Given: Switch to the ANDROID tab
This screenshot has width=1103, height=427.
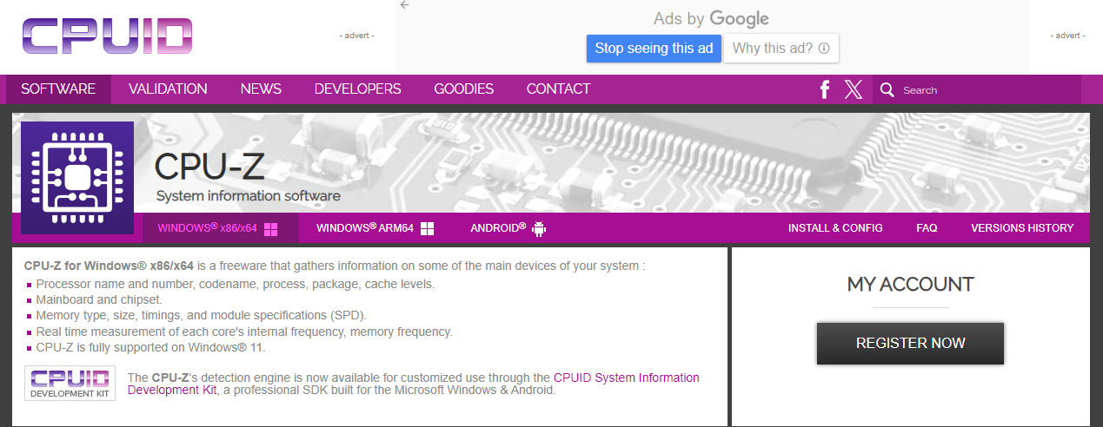Looking at the screenshot, I should point(508,228).
